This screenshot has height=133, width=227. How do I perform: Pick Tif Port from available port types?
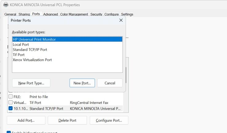click(x=19, y=55)
